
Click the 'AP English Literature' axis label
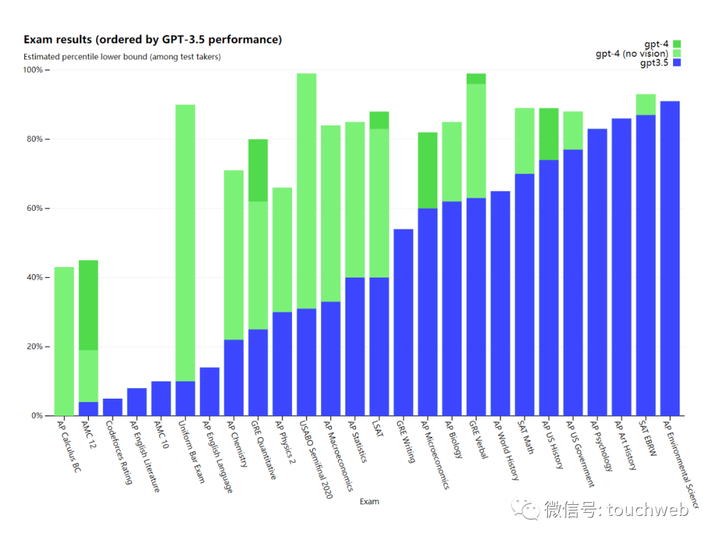[145, 457]
